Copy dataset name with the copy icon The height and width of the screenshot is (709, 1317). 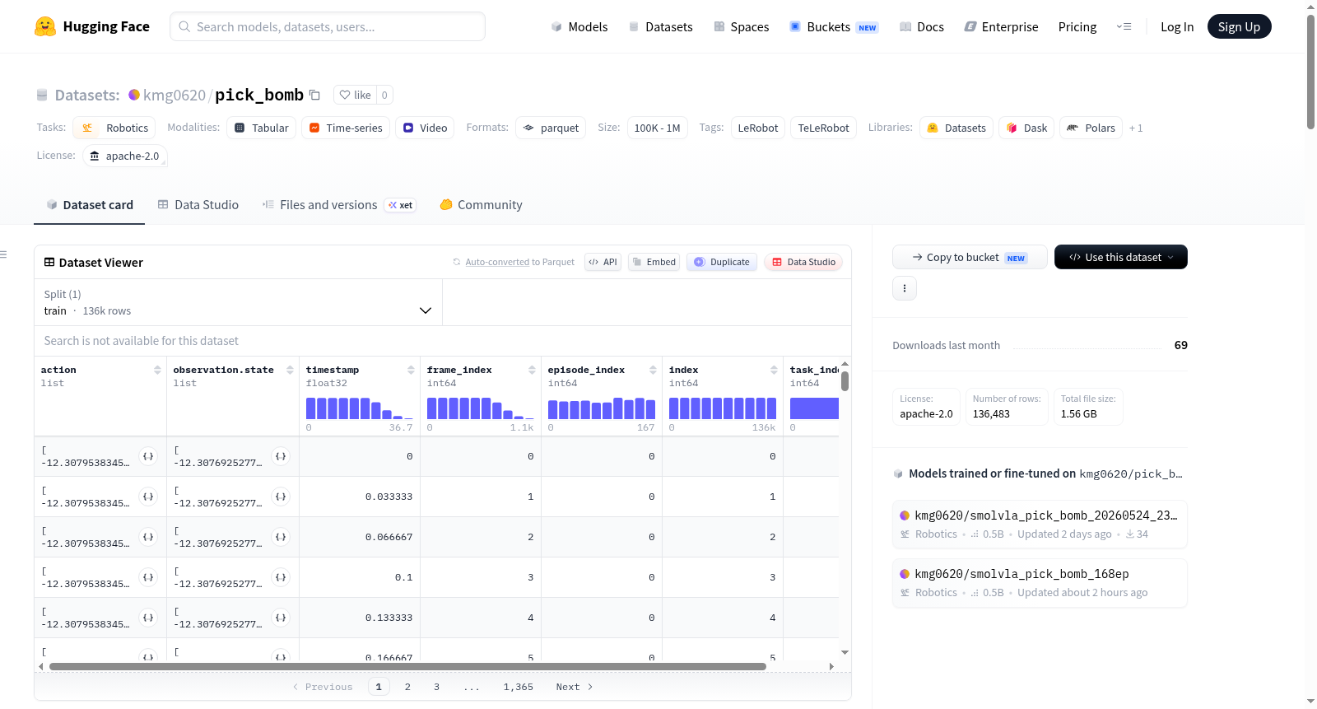click(314, 95)
